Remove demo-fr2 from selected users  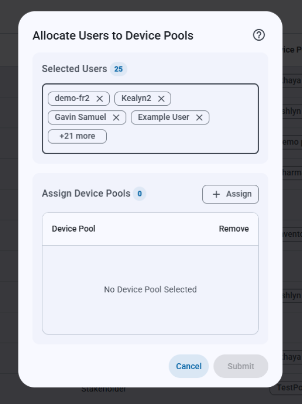point(100,99)
